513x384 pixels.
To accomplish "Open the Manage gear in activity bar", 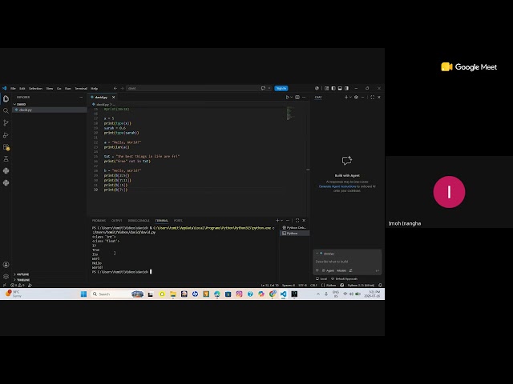I will 6,277.
